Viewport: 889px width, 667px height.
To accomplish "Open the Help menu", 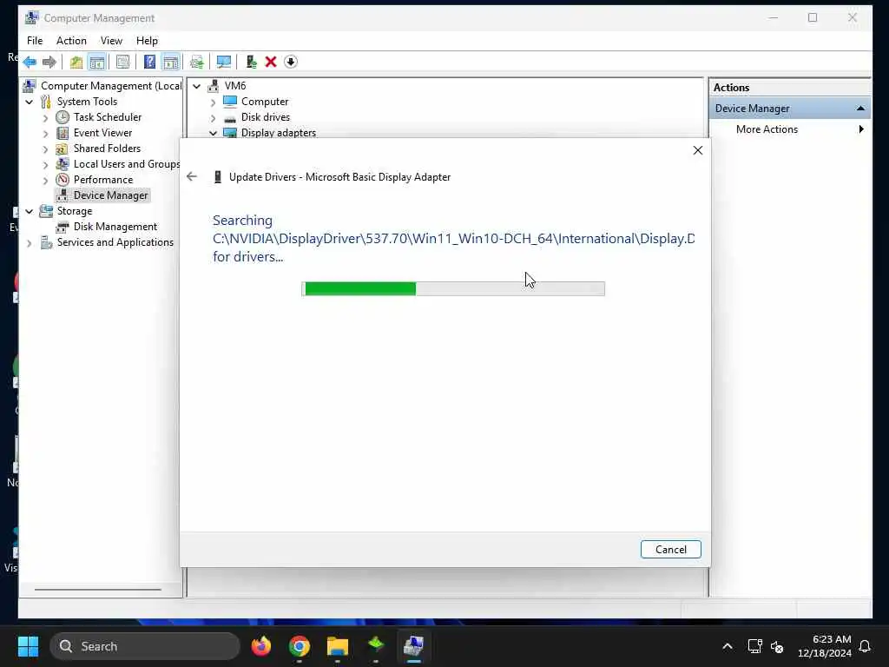I will (147, 41).
